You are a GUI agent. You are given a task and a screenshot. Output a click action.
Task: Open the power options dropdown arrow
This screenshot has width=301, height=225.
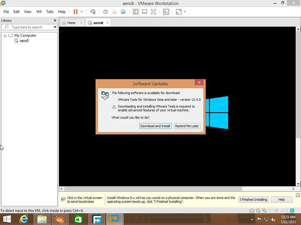coord(82,12)
